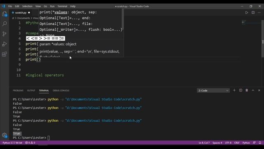Switch to the DEBUG CONSOLE tab
The width and height of the screenshot is (264, 149).
(x=61, y=91)
